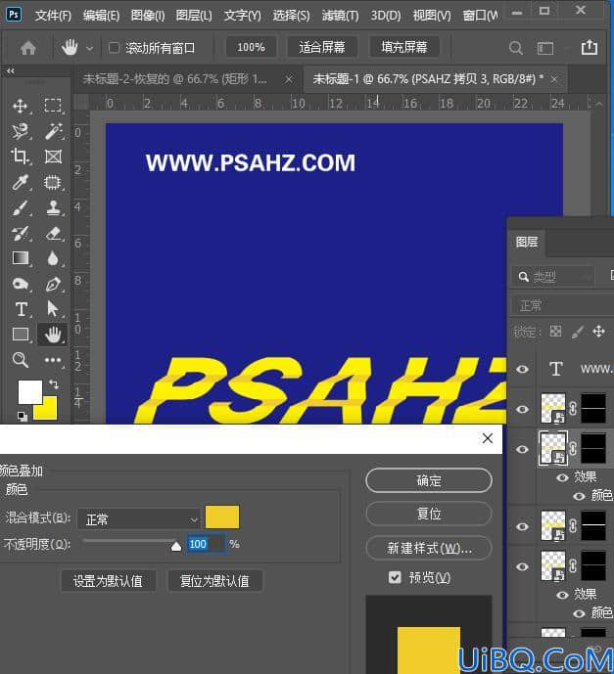Open the Image menu
This screenshot has height=674, width=614.
(148, 16)
